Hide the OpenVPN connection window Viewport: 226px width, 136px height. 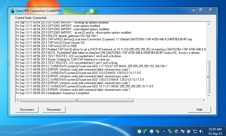click(199, 110)
